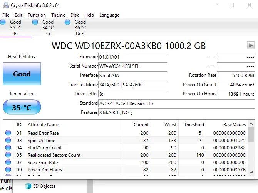Screen dimensions: 258x193
Task: Click the Transfer Mode field
Action: pyautogui.click(x=132, y=85)
